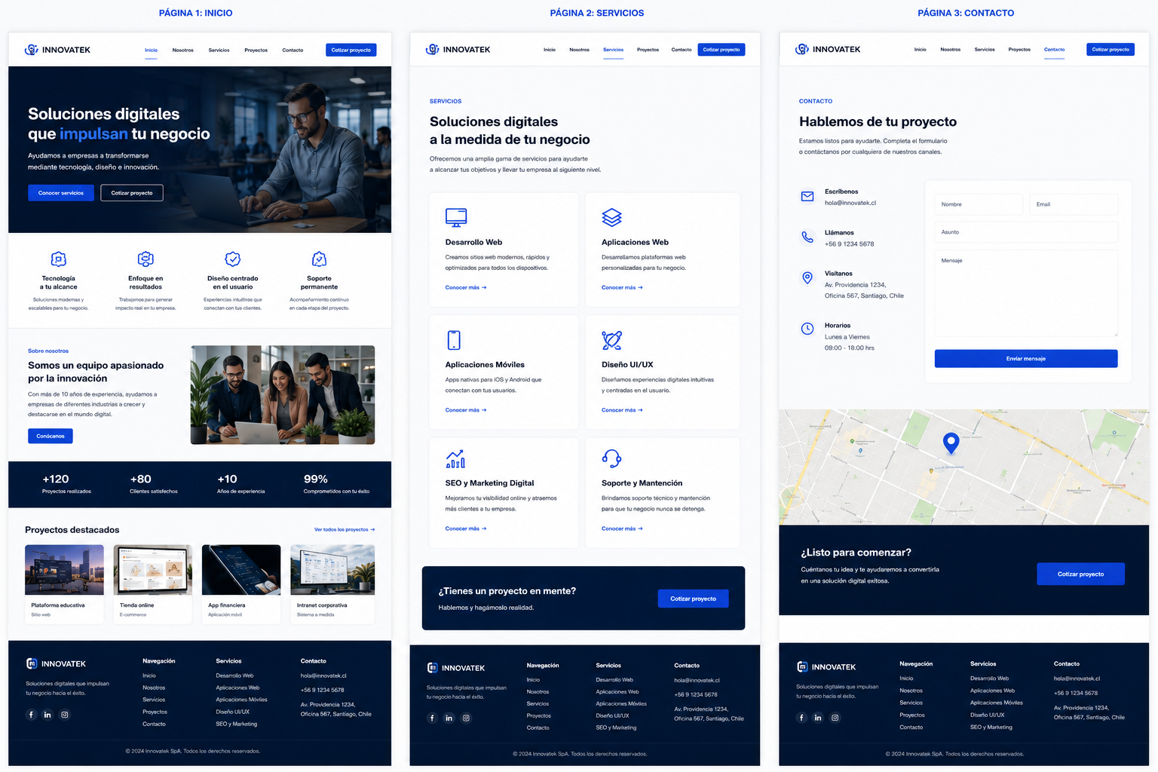Click the Visítanos location pin icon

(x=807, y=277)
